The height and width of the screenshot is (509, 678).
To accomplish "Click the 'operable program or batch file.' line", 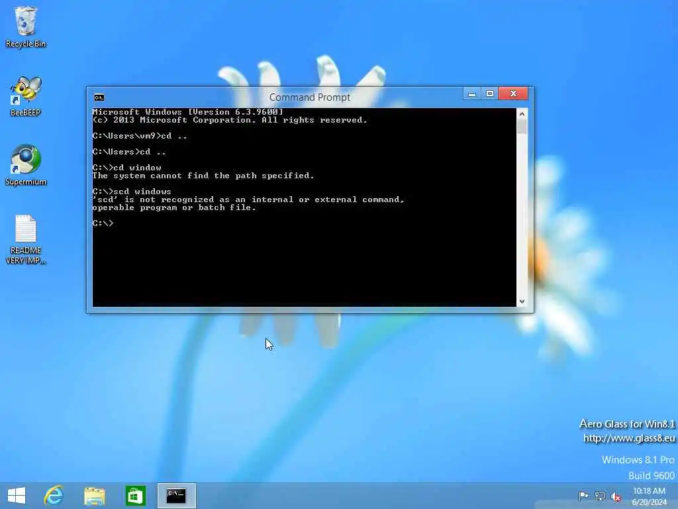I will click(174, 207).
